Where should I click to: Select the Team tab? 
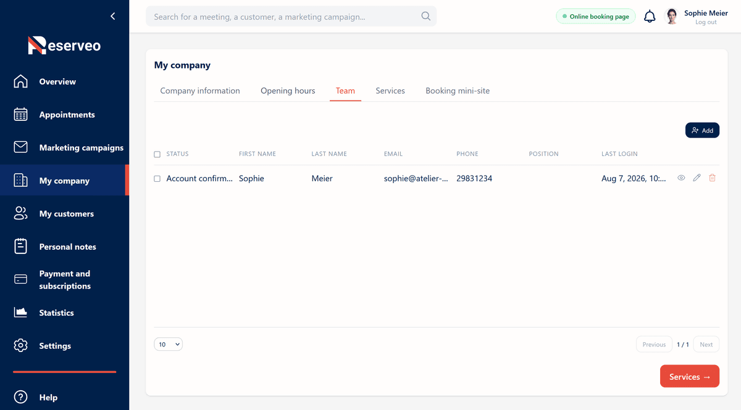pos(345,91)
